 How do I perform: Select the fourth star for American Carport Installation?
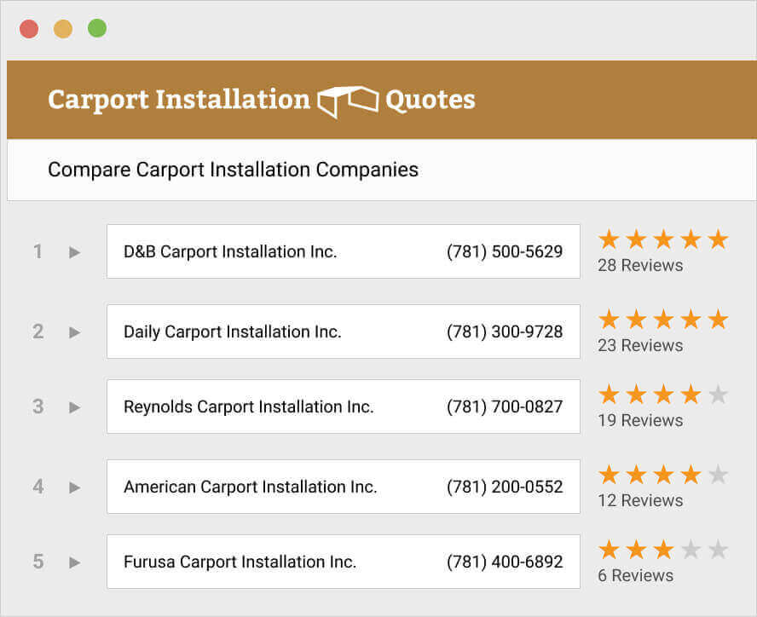point(692,475)
